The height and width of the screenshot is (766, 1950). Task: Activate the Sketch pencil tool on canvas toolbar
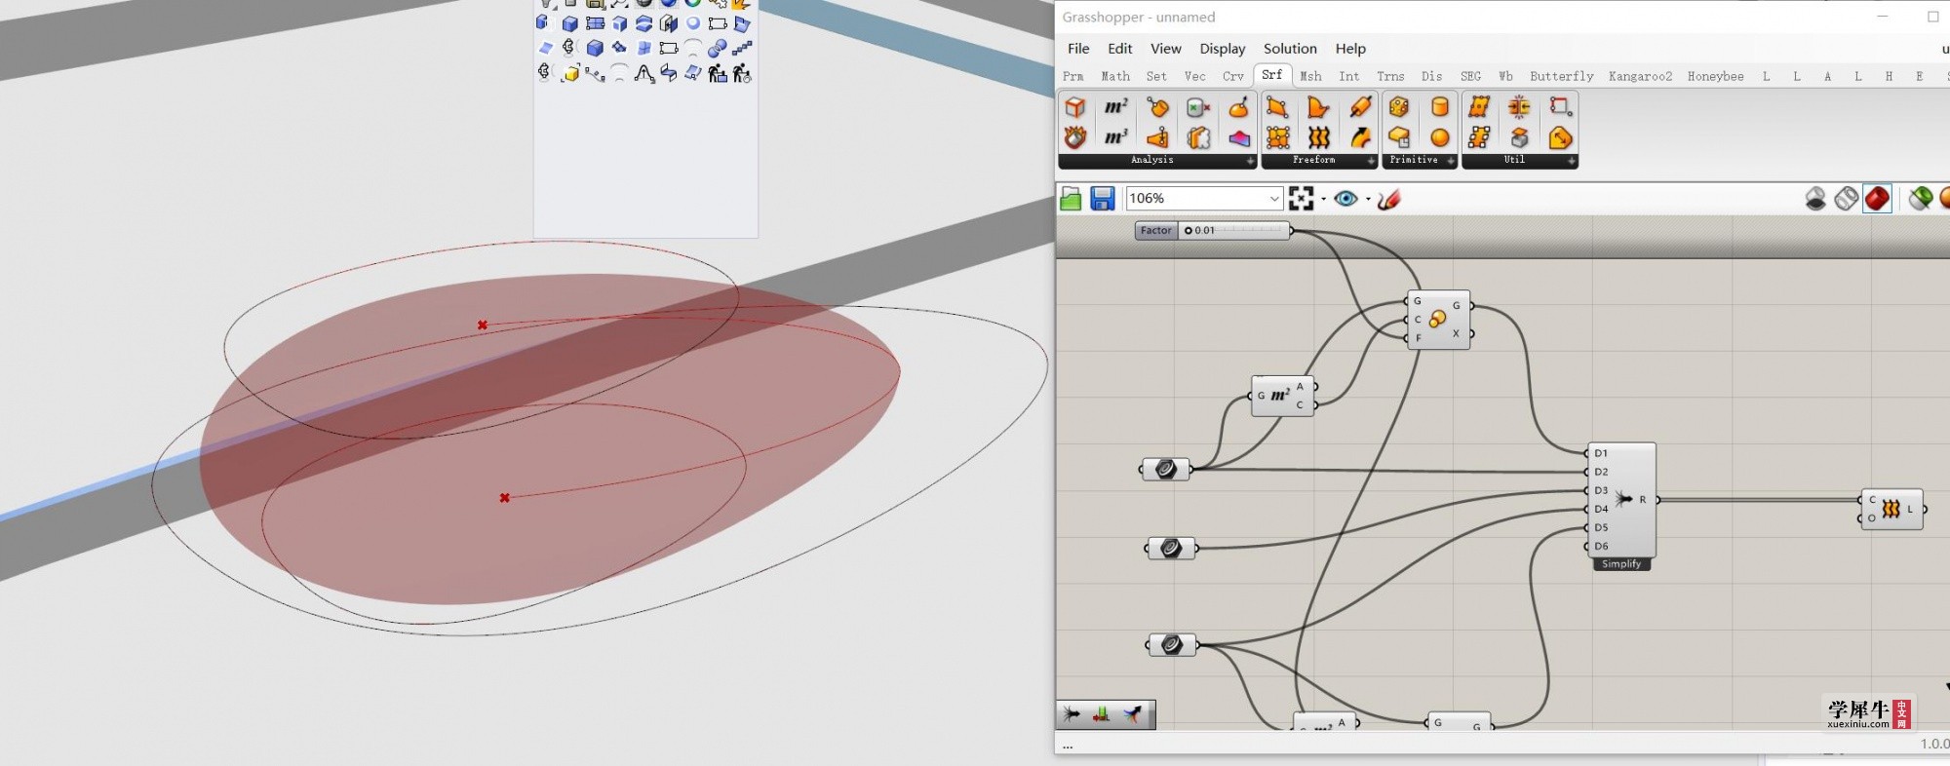tap(1389, 199)
